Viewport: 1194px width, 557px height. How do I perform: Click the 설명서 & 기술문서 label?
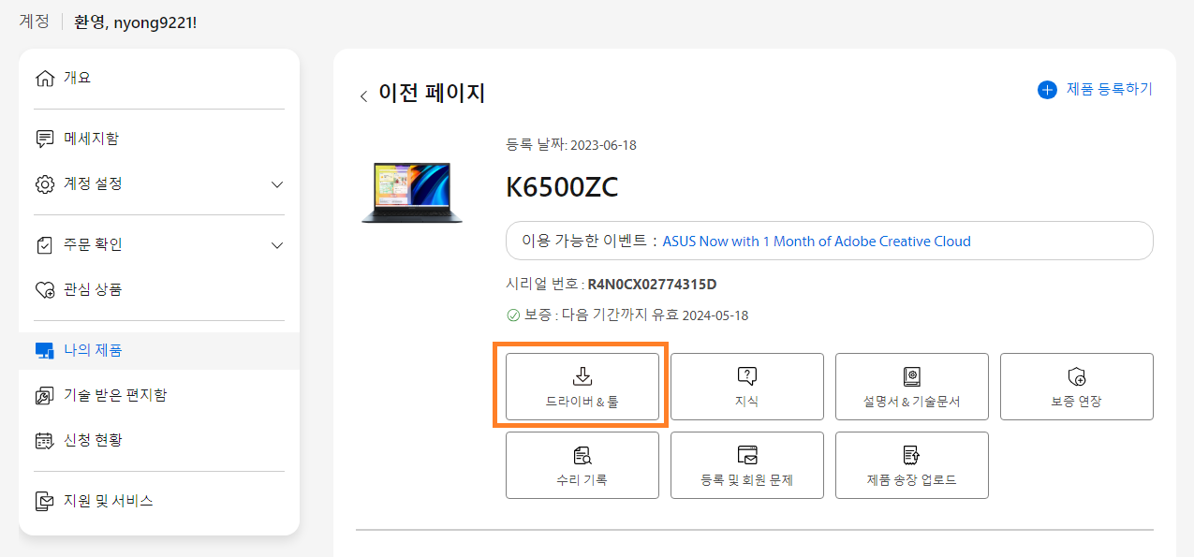tap(912, 402)
